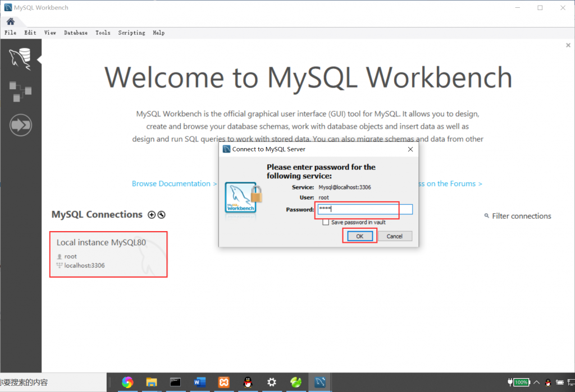575x392 pixels.
Task: Click the MySQL Workbench title bar icon
Action: [8, 7]
